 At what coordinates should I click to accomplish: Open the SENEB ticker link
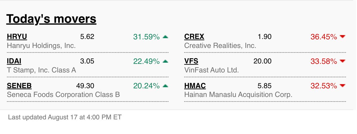(19, 86)
